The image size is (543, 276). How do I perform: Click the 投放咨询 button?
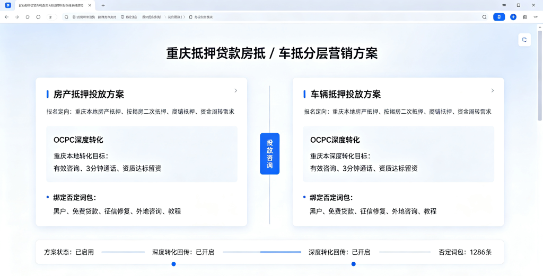[x=269, y=154]
